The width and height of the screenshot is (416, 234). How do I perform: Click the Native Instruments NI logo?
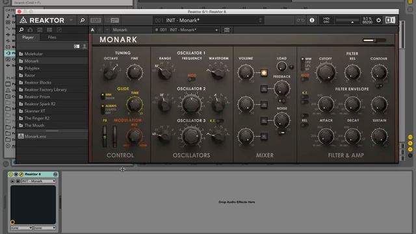pos(390,20)
